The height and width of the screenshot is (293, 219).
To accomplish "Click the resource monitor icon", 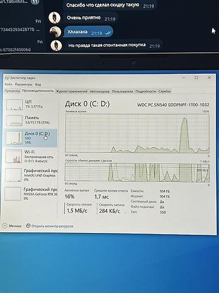I will pyautogui.click(x=28, y=225).
